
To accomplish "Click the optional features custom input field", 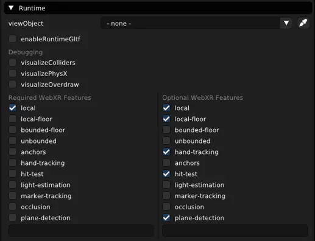I will coord(235,231).
